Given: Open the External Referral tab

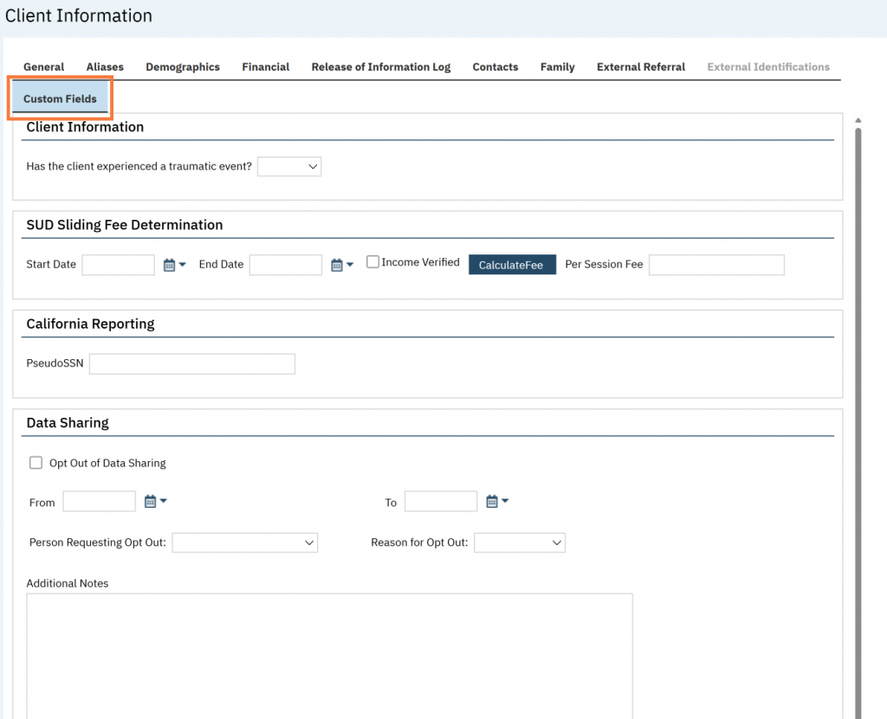Looking at the screenshot, I should click(x=641, y=67).
